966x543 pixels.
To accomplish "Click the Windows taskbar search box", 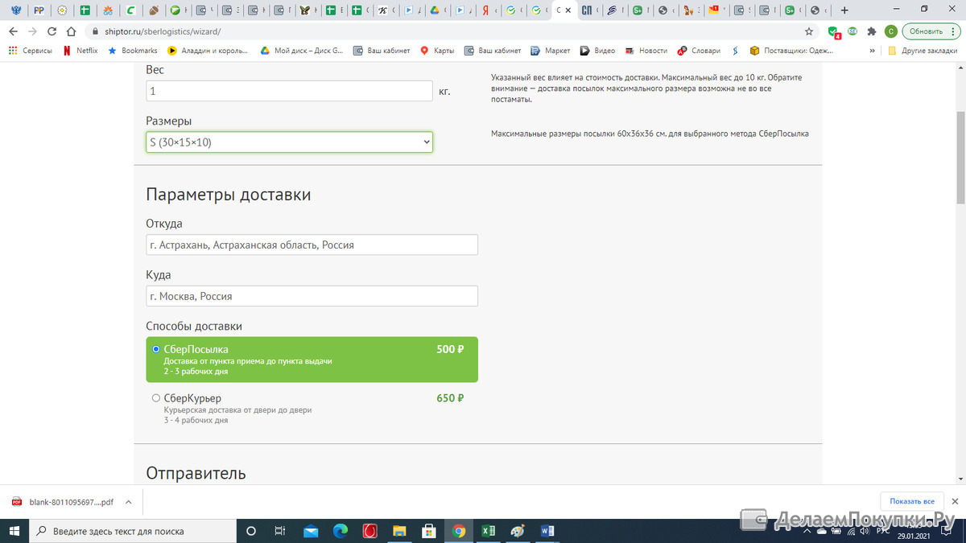I will coord(133,531).
